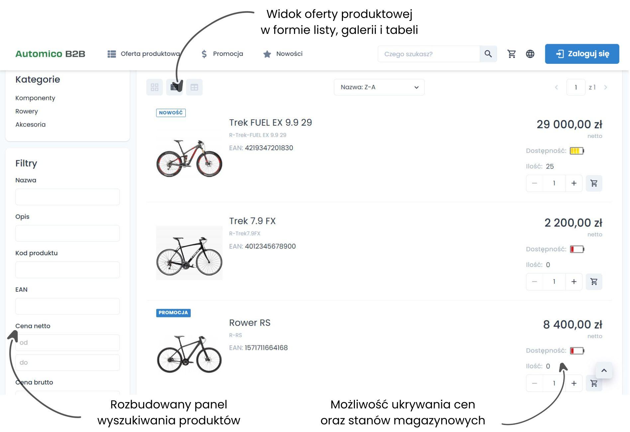Viewport: 630px width, 432px height.
Task: Select the list view layout icon
Action: (x=174, y=87)
